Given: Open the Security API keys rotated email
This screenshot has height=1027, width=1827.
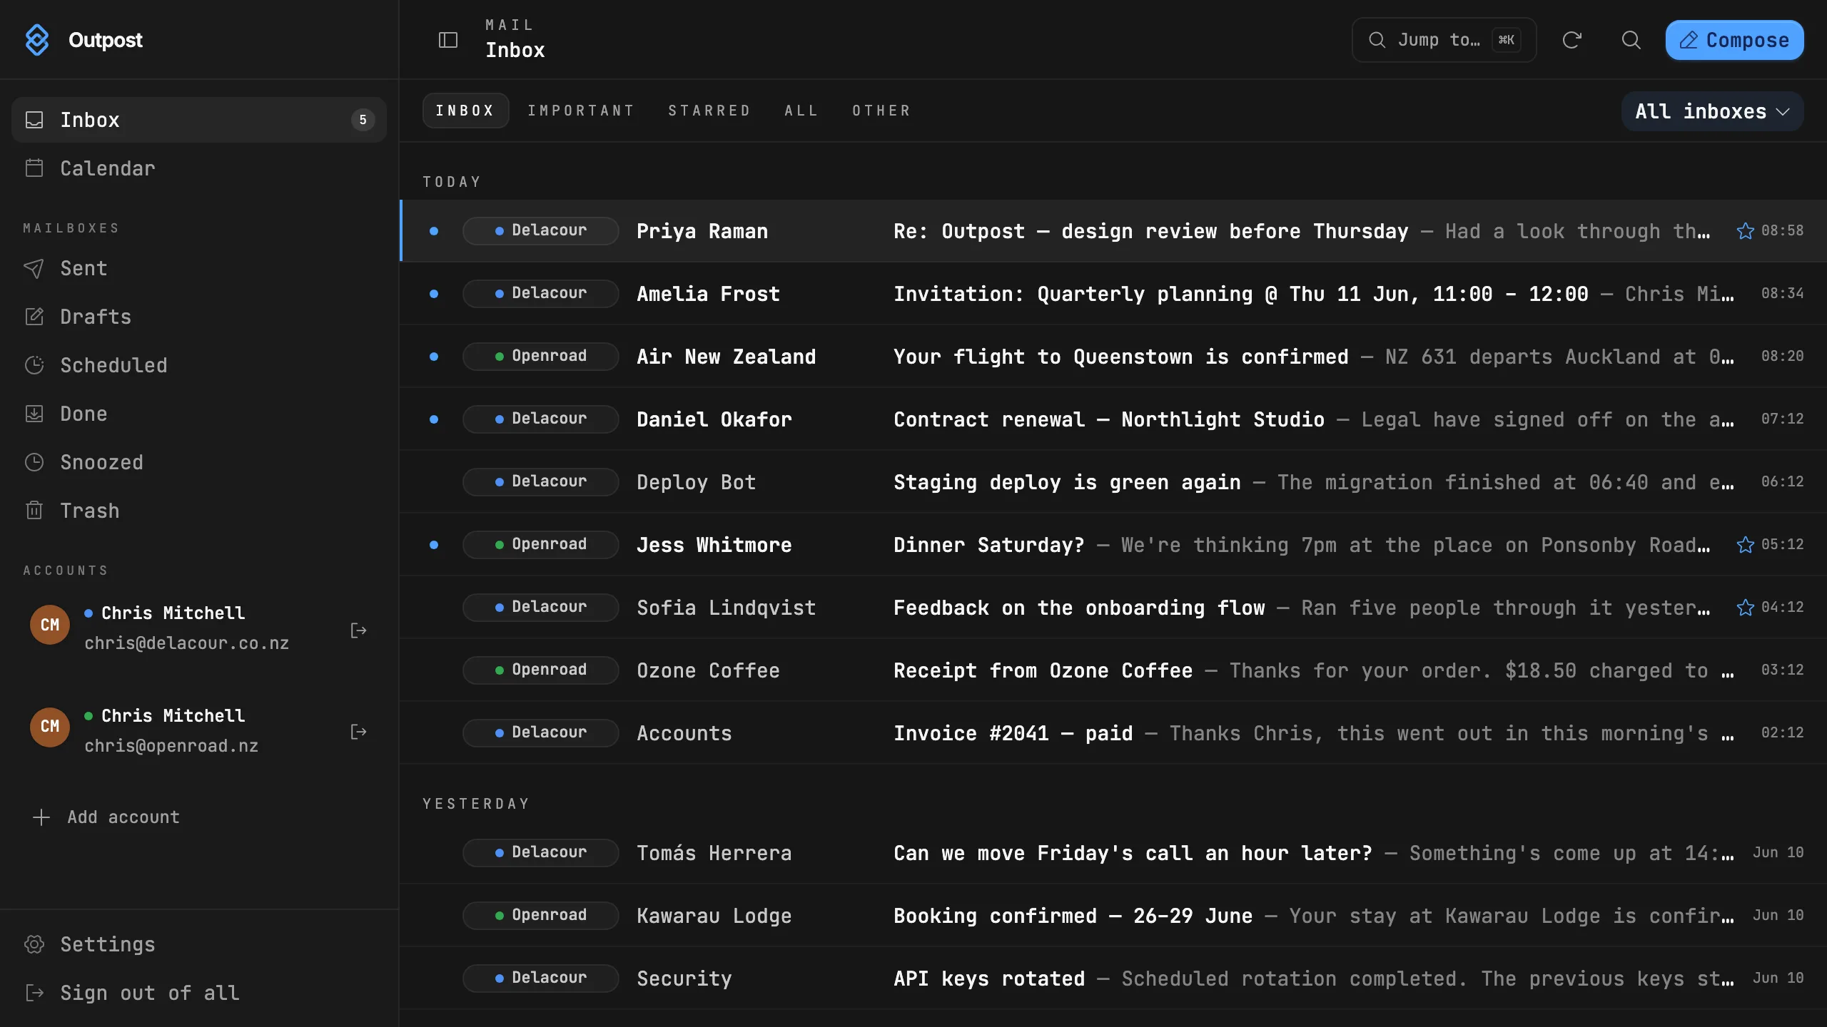Looking at the screenshot, I should tap(1113, 979).
